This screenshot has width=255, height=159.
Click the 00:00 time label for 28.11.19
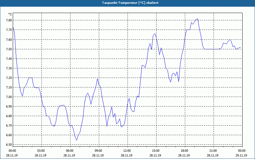point(12,151)
